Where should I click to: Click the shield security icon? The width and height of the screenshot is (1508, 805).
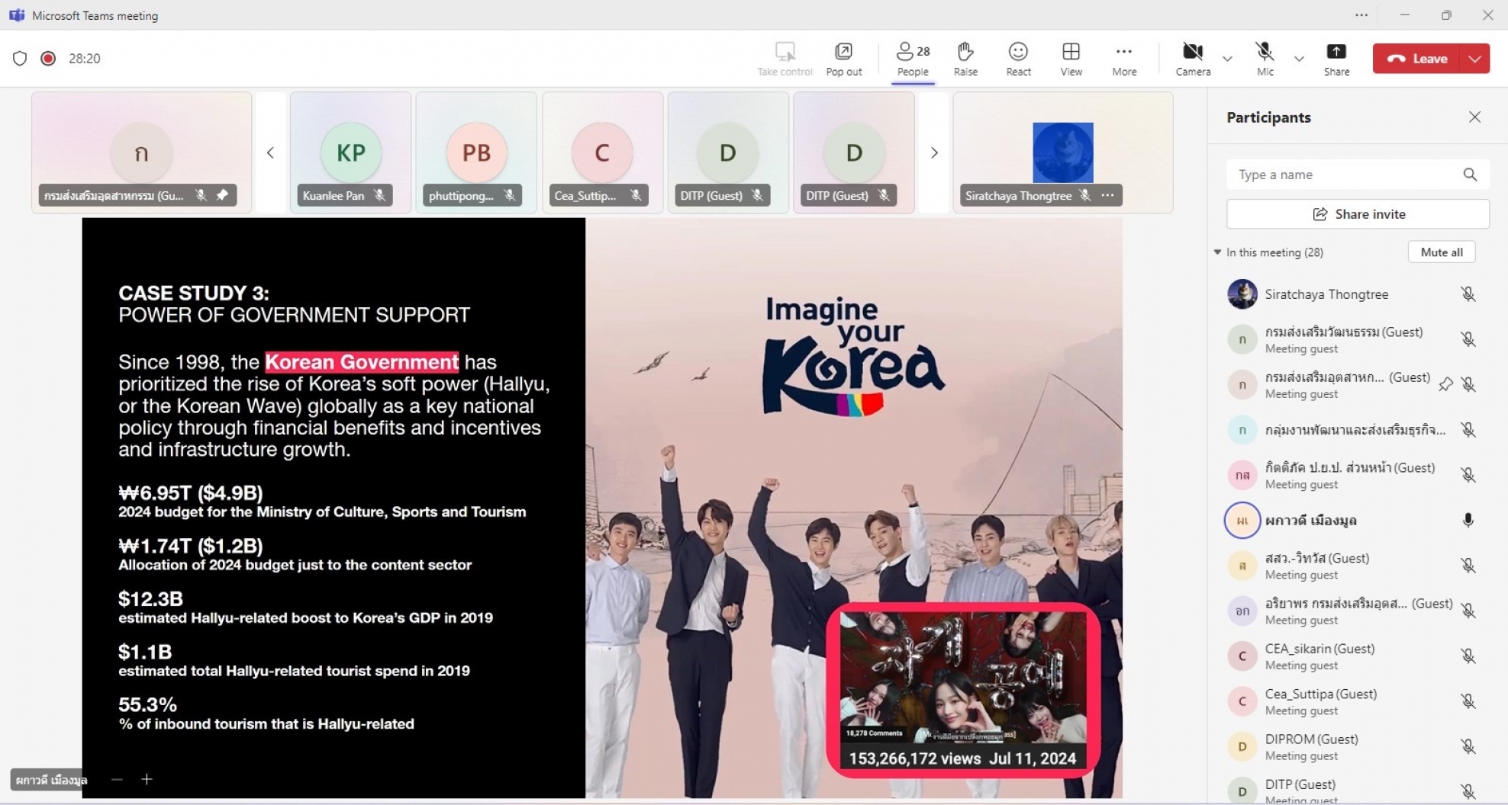click(x=20, y=59)
